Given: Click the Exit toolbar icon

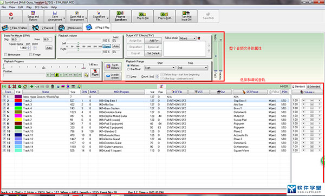Looking at the screenshot, I should click(x=11, y=16).
